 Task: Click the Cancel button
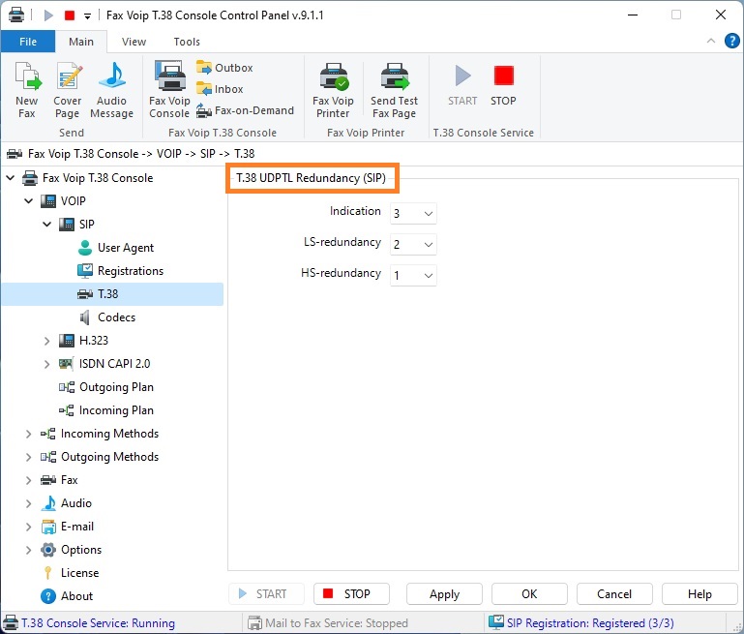tap(614, 594)
